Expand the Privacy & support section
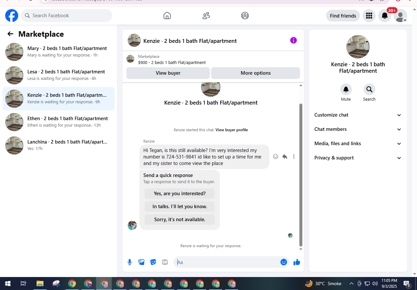 pyautogui.click(x=358, y=158)
